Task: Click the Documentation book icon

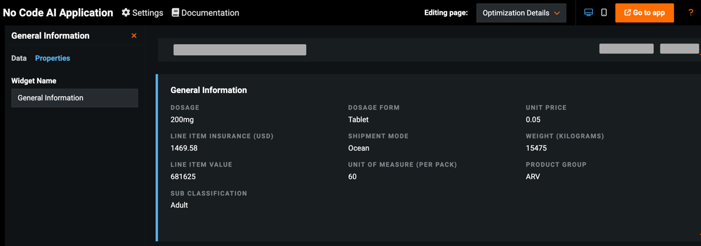Action: point(175,12)
